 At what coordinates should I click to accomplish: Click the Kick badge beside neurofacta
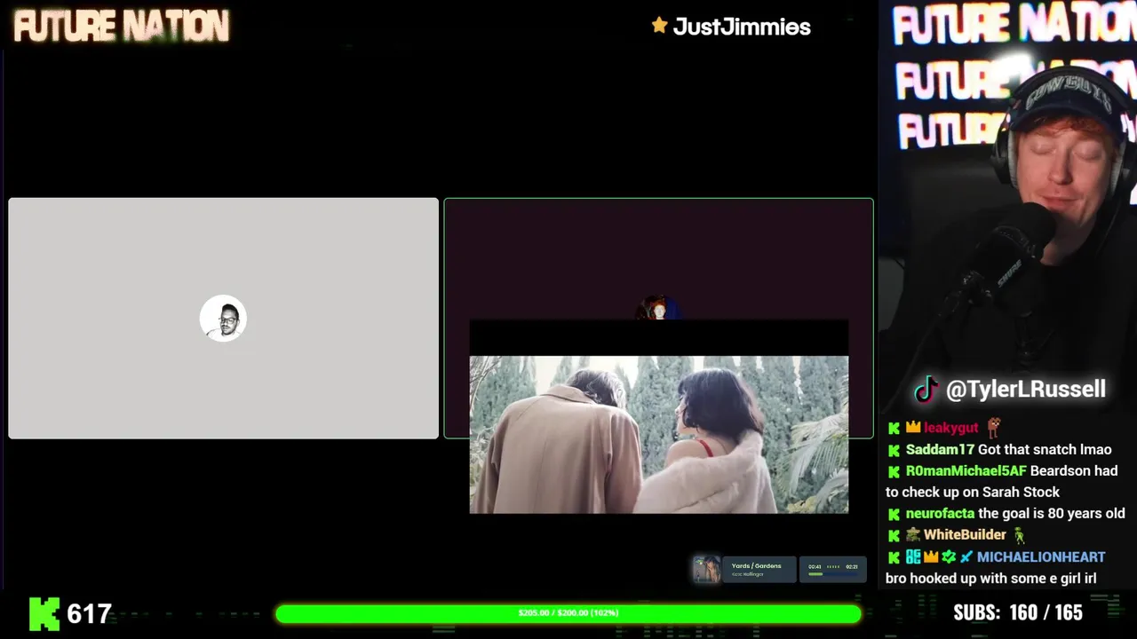pos(894,514)
